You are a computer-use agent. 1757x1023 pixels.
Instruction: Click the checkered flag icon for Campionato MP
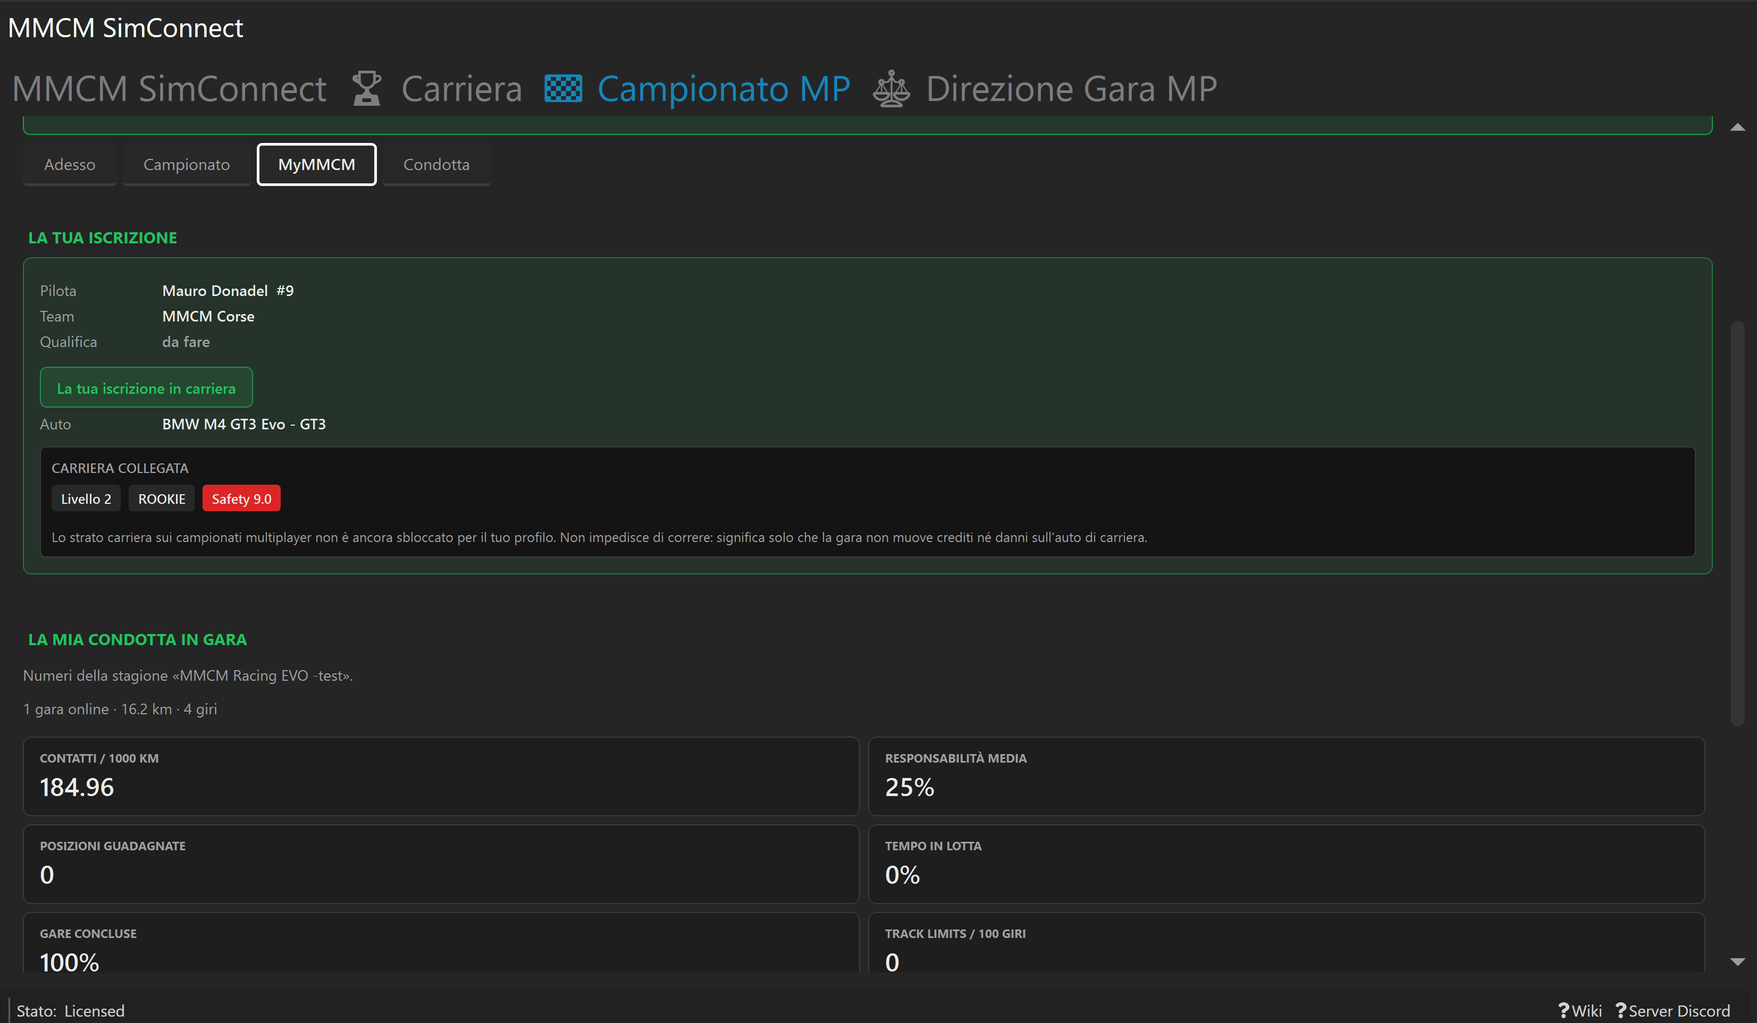(562, 89)
